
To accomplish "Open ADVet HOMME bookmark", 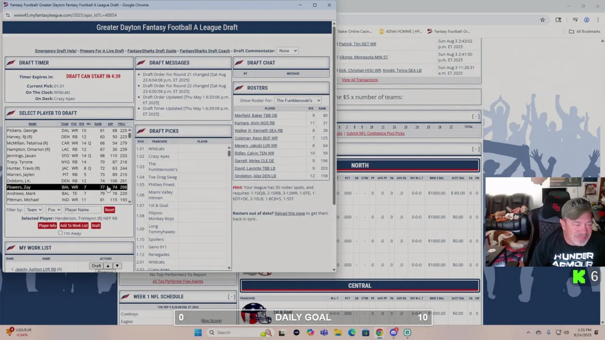I will tap(400, 32).
